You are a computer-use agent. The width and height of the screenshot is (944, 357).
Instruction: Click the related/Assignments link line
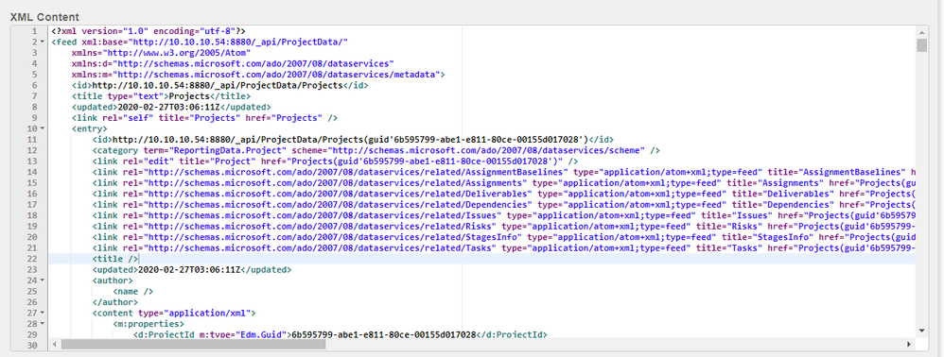503,182
